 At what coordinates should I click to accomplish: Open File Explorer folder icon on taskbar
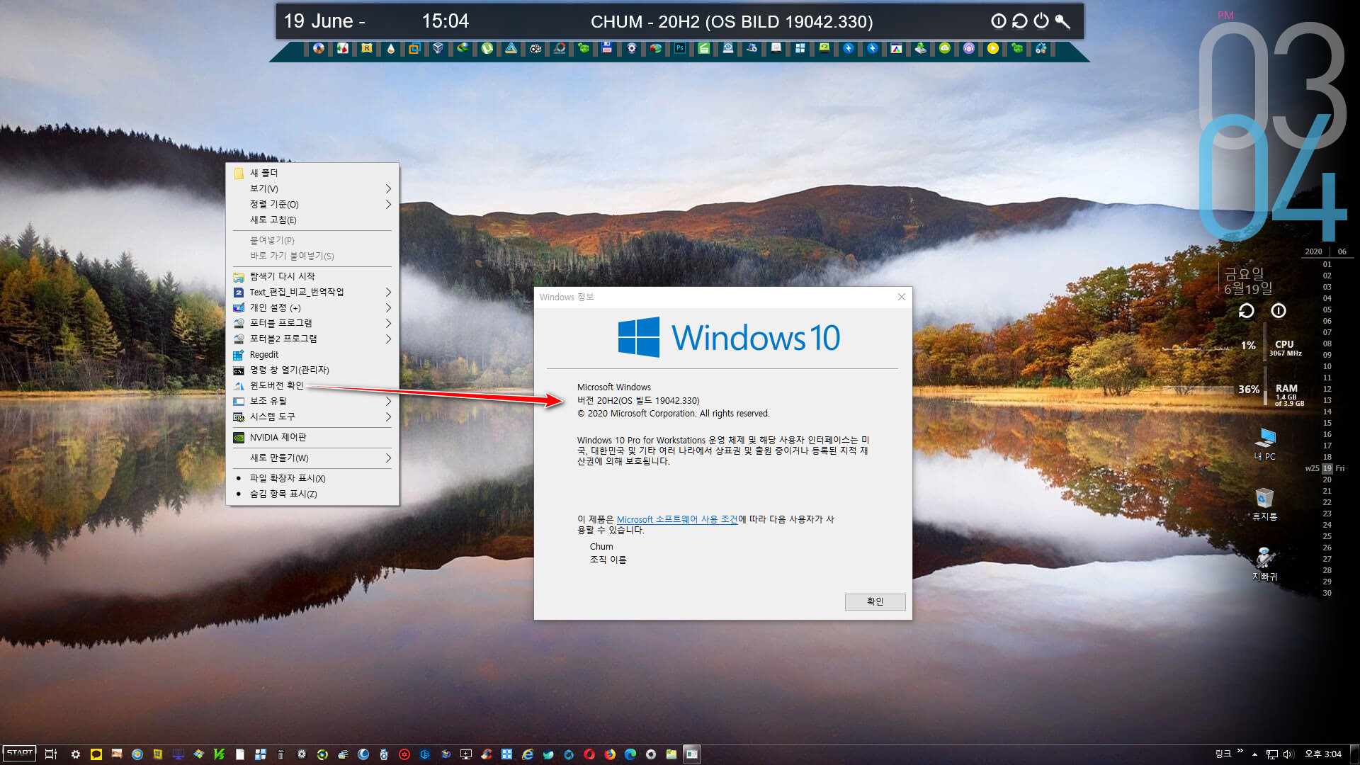point(671,754)
